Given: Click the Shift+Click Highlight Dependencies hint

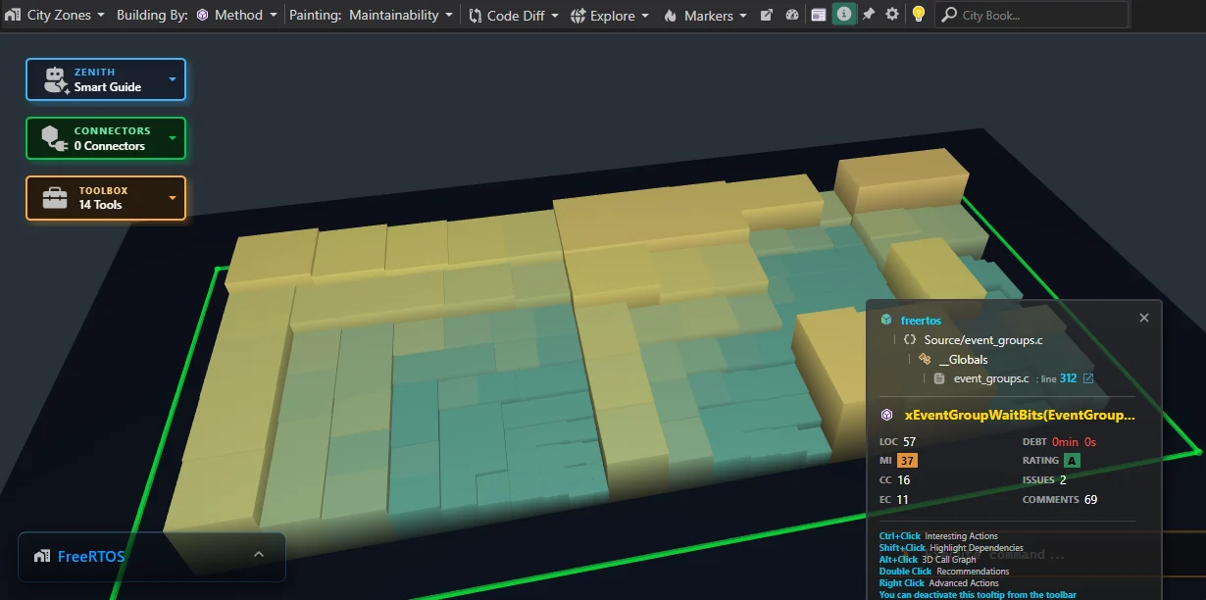Looking at the screenshot, I should tap(951, 548).
